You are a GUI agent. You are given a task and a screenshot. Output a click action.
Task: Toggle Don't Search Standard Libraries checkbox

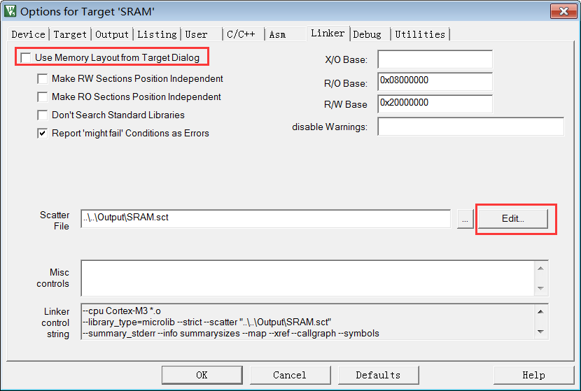point(43,115)
